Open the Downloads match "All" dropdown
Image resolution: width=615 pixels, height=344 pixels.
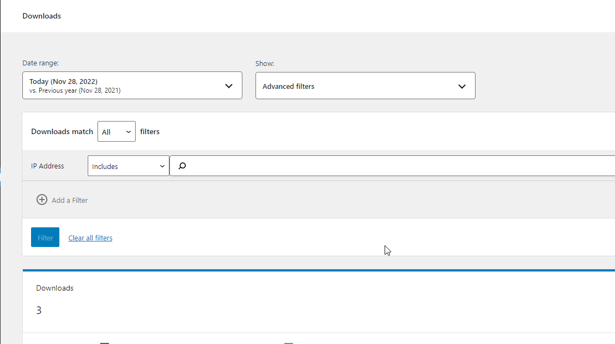point(116,131)
